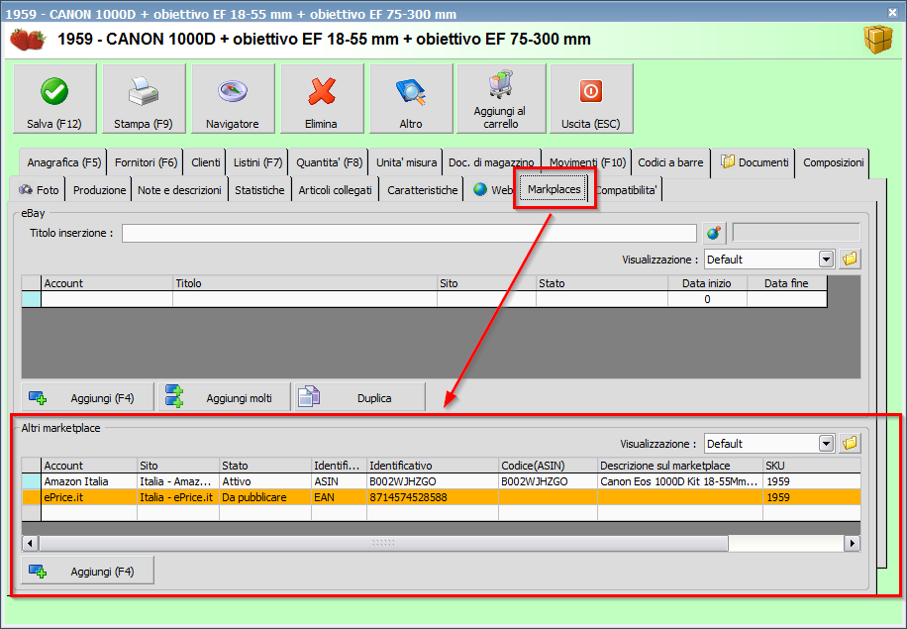907x629 pixels.
Task: Open the Listini (F7) tab
Action: tap(258, 162)
